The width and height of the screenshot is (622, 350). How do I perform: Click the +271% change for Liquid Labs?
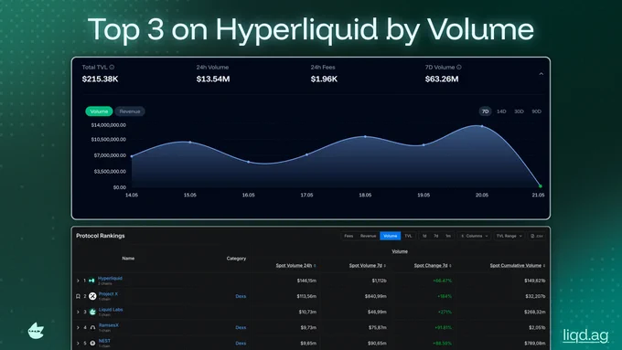click(445, 312)
